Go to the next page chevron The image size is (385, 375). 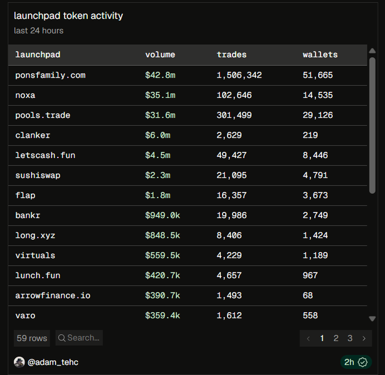(x=364, y=338)
